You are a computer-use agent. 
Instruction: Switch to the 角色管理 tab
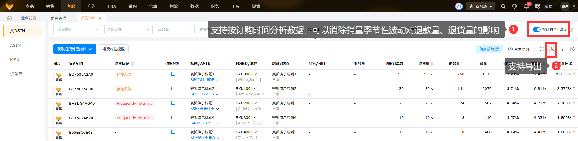point(58,18)
